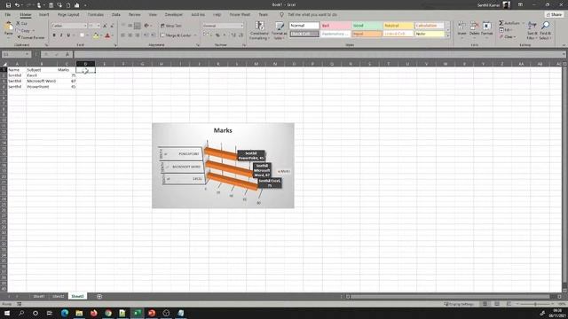Open Format as Table gallery
The image size is (568, 319).
tap(280, 30)
